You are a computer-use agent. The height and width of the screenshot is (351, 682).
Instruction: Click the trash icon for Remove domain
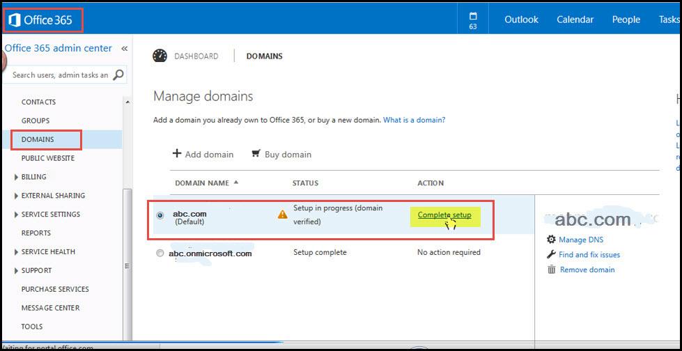(552, 270)
